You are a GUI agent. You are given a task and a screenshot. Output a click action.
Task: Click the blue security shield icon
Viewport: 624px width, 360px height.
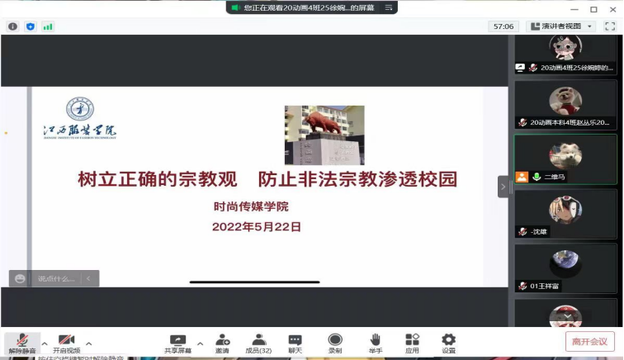[31, 26]
